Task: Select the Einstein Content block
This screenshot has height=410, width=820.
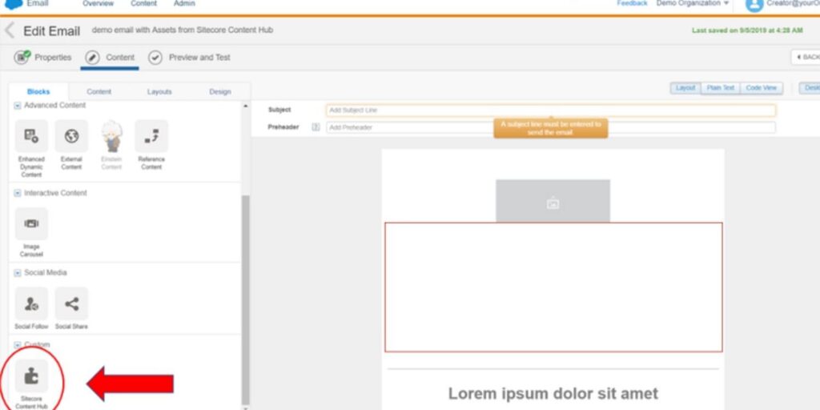Action: (111, 145)
